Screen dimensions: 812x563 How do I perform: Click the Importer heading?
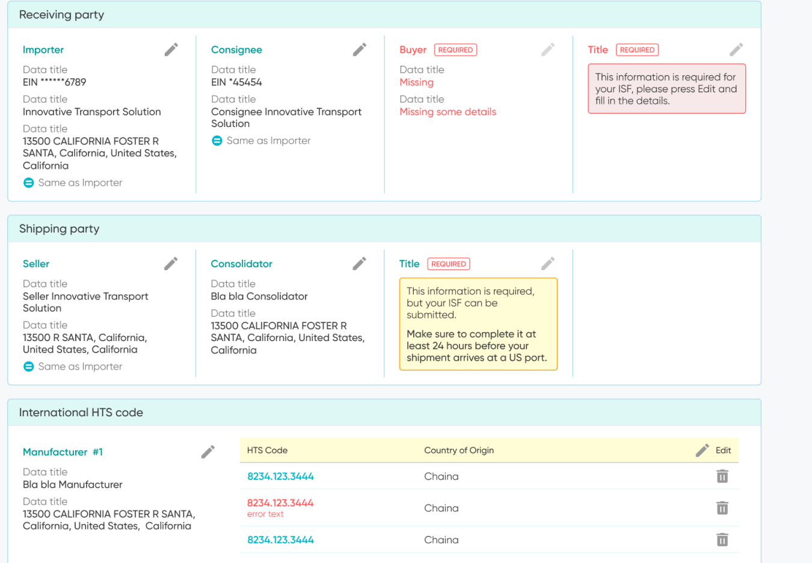click(43, 50)
